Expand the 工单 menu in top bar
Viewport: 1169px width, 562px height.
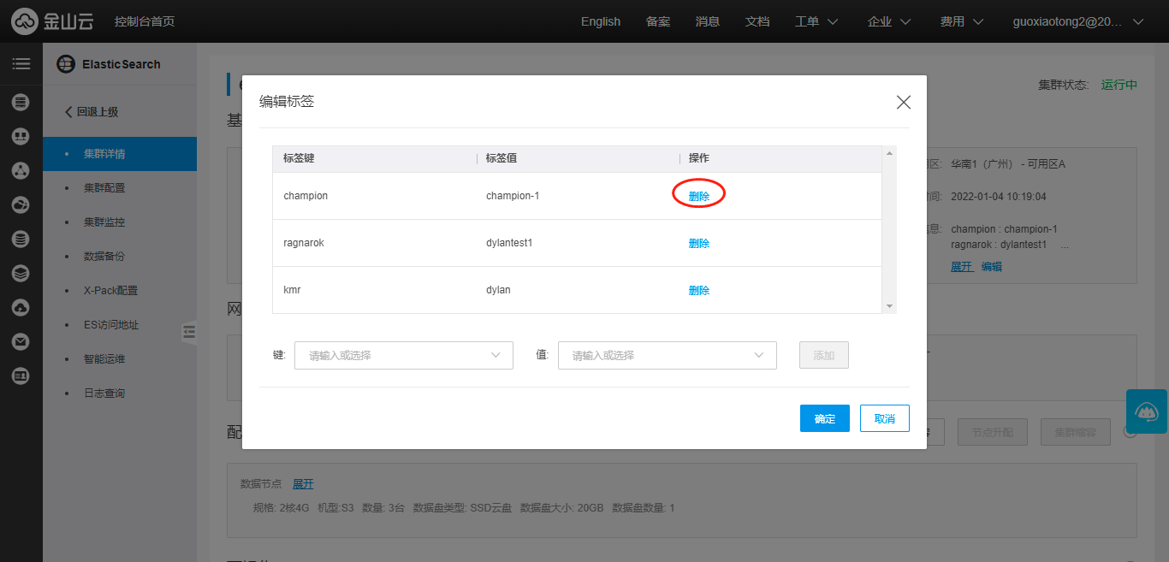coord(816,21)
